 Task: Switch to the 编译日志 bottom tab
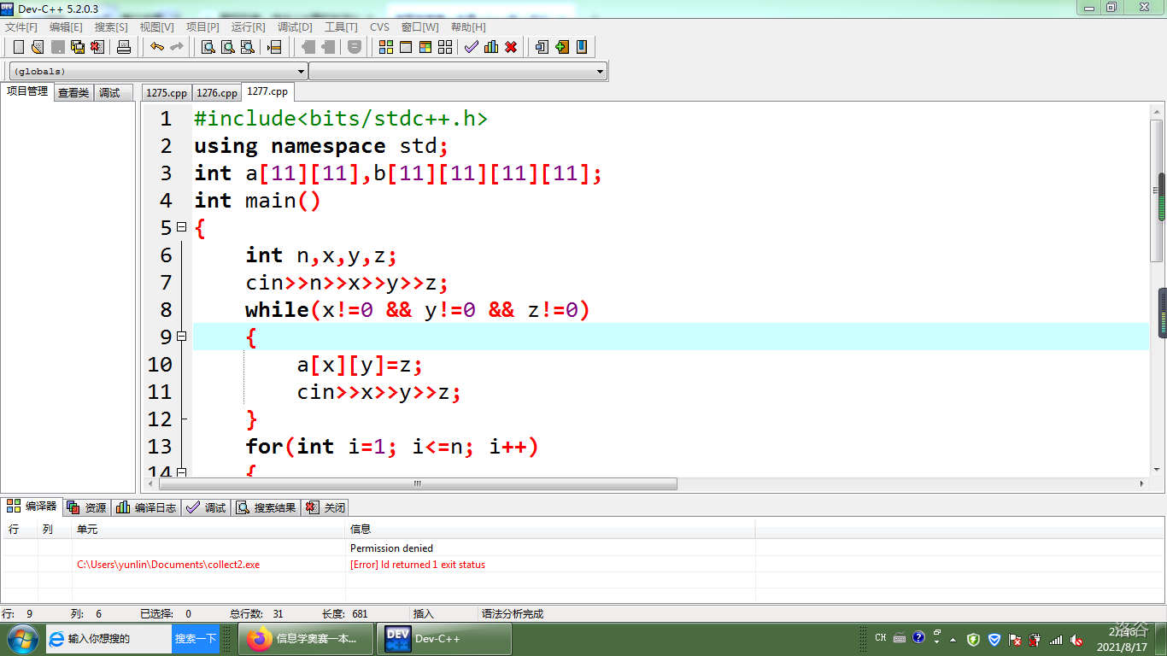(147, 507)
